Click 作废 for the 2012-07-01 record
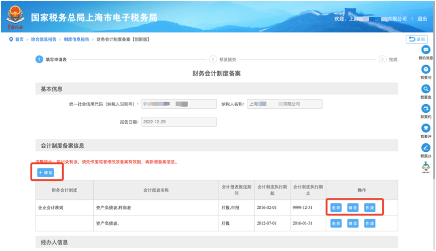 [370, 223]
